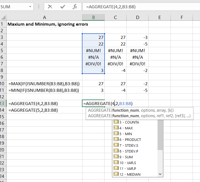This screenshot has width=200, height=182.
Task: Select cell A10 with MAX formula text
Action: click(x=44, y=84)
